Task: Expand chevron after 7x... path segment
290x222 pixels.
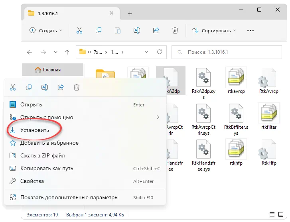Action: tap(106, 52)
